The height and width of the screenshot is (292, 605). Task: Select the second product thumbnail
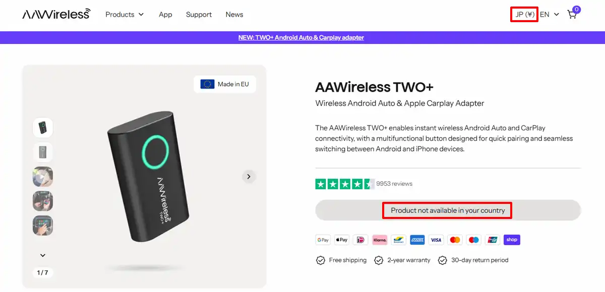click(x=43, y=152)
